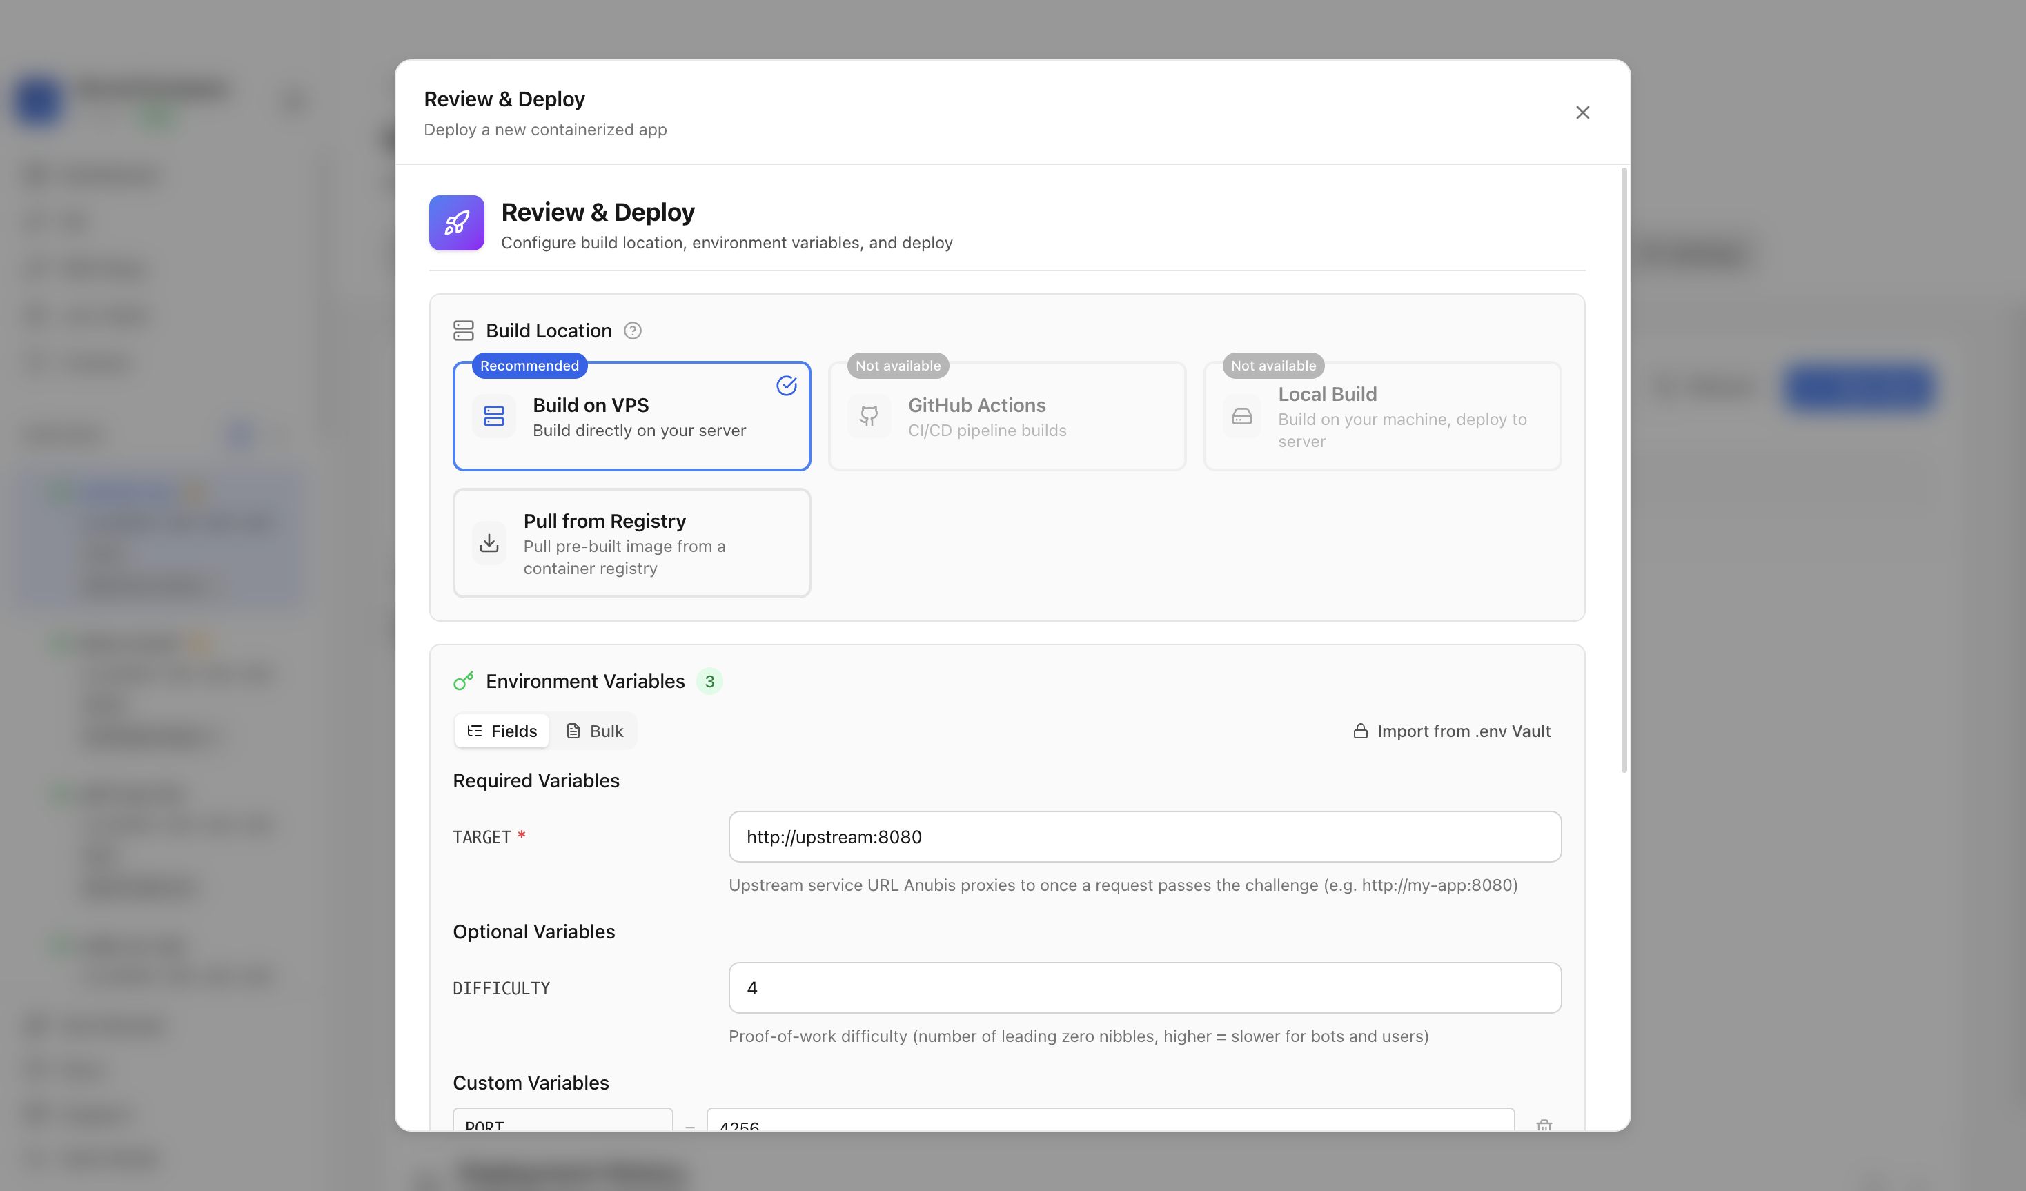The height and width of the screenshot is (1191, 2026).
Task: Open Build Location help tooltip icon
Action: click(633, 331)
